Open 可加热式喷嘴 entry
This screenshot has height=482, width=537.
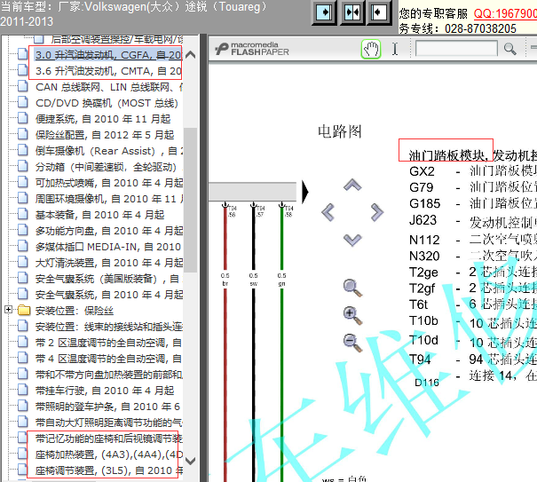click(x=109, y=183)
